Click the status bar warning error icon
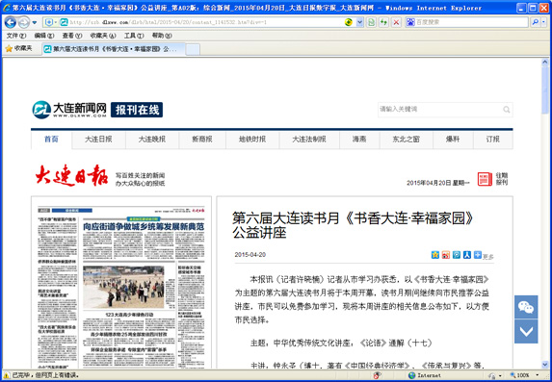The width and height of the screenshot is (552, 382). click(x=7, y=375)
